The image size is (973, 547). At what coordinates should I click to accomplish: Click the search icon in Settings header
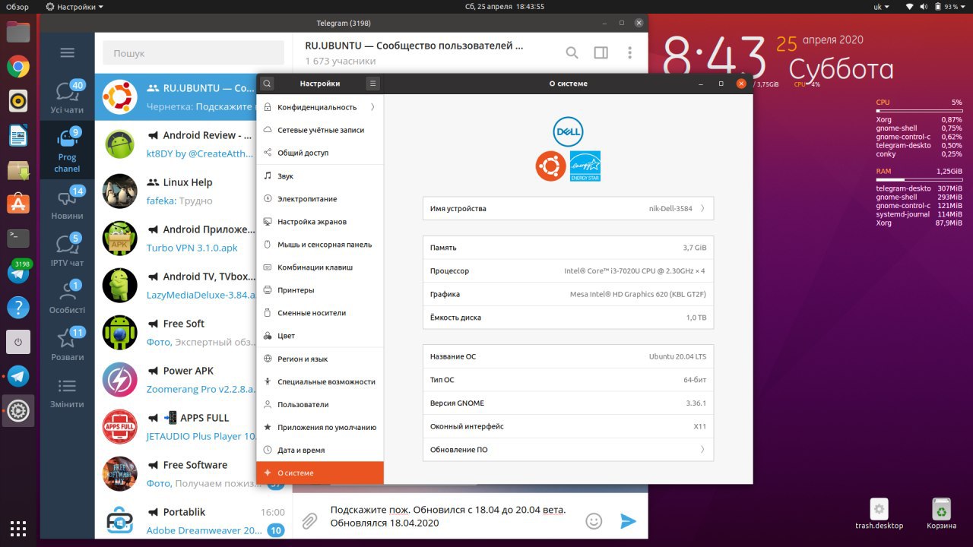click(x=268, y=84)
